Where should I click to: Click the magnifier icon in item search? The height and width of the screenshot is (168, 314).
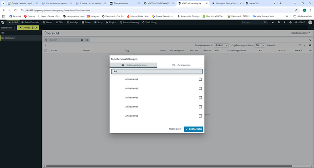pyautogui.click(x=46, y=40)
